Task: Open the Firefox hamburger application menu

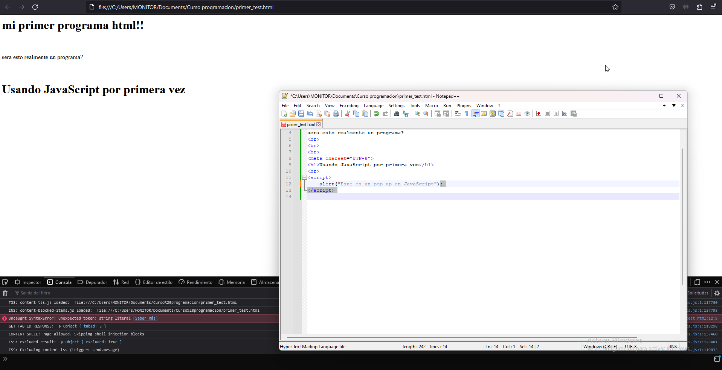Action: point(713,7)
